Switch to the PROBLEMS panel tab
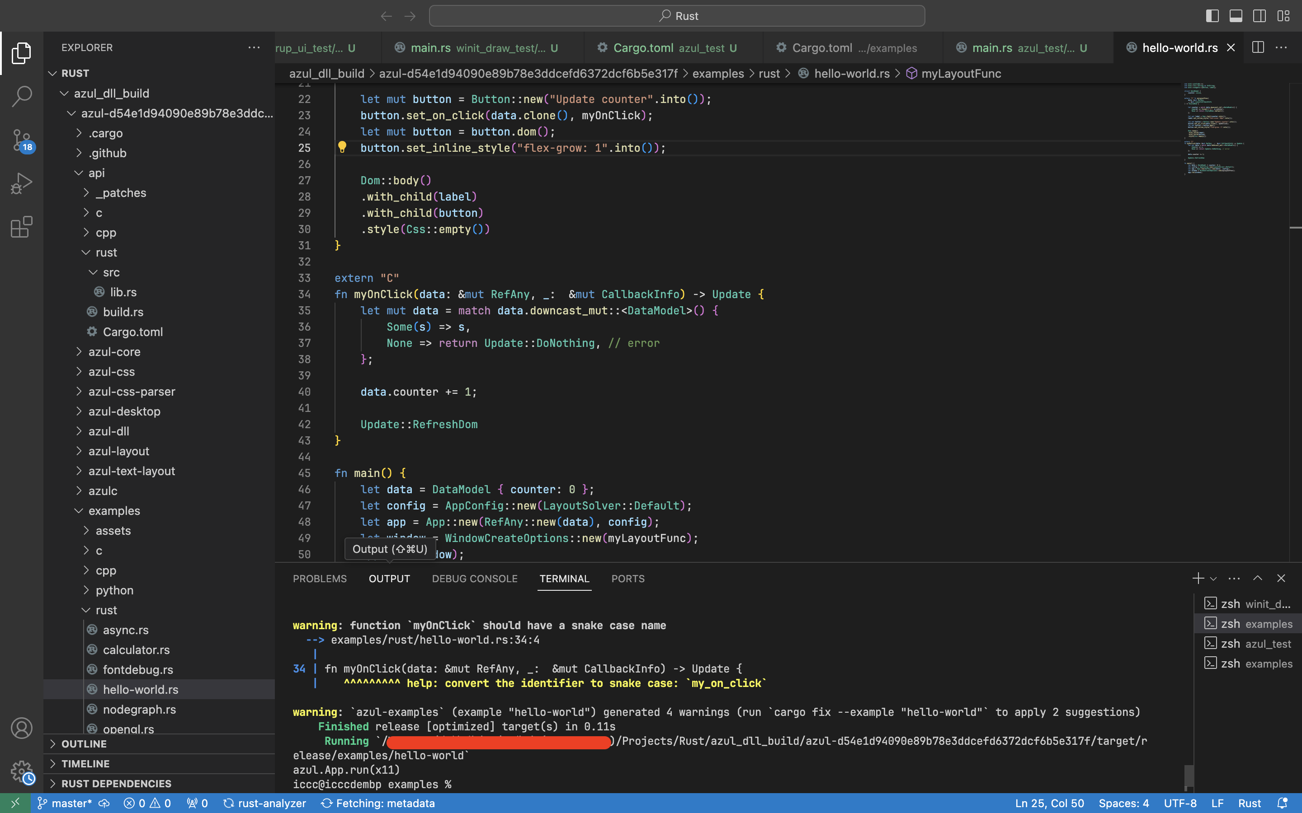 tap(320, 579)
